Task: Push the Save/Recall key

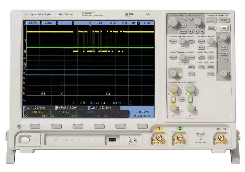Action: (202, 57)
